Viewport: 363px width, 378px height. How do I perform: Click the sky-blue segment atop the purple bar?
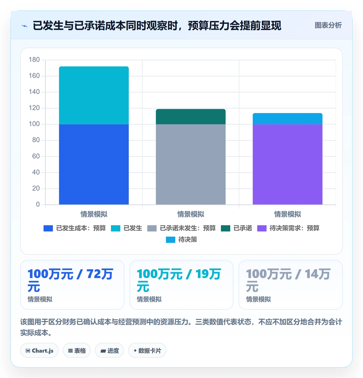(288, 119)
